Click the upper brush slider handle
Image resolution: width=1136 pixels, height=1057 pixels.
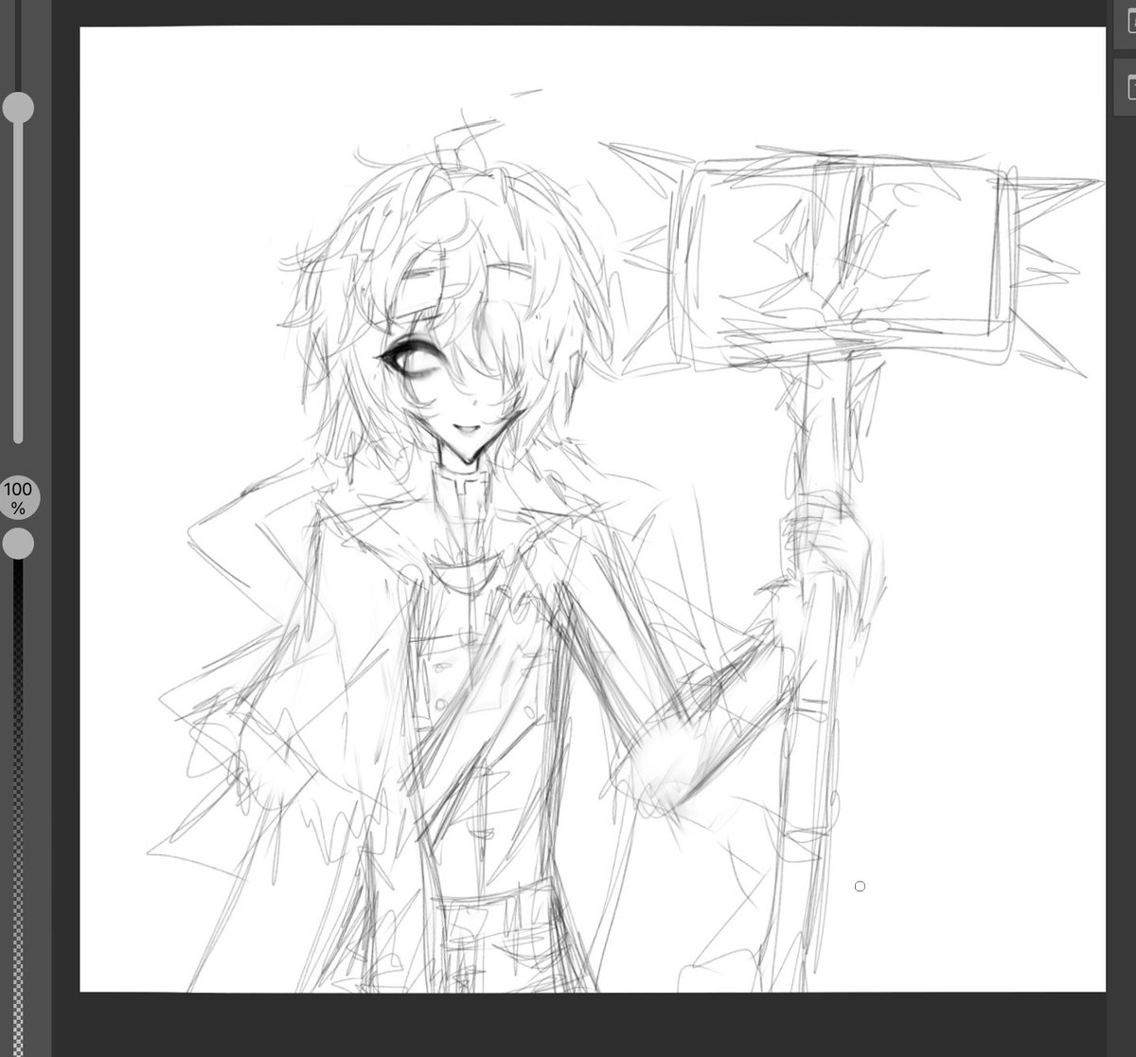[x=18, y=108]
